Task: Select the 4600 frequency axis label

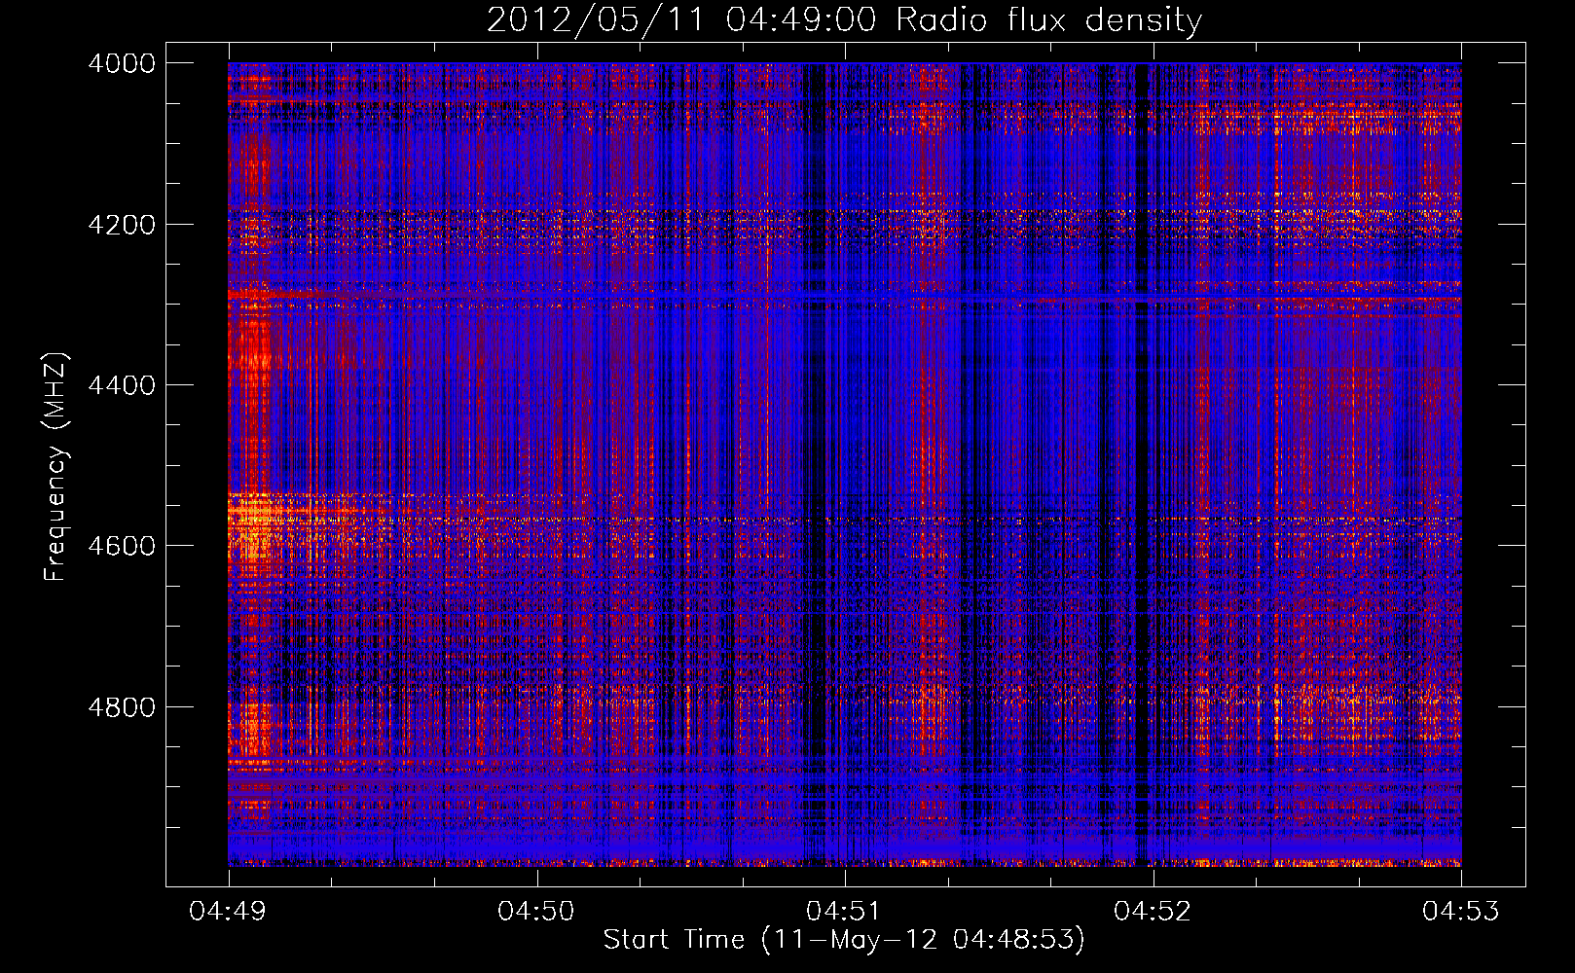Action: pos(122,546)
